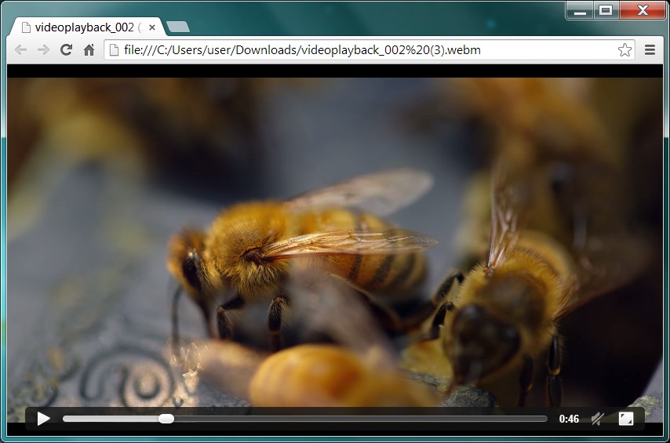Click the page icon in the address bar

tap(114, 50)
